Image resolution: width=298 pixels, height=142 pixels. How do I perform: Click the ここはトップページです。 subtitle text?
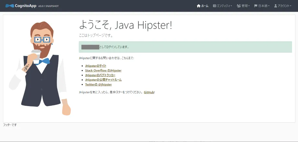[x=96, y=36]
